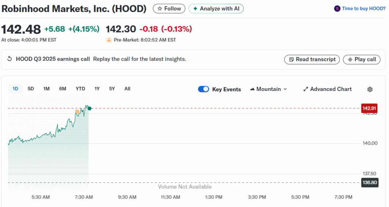
Task: Select the All time range tab
Action: pos(127,89)
